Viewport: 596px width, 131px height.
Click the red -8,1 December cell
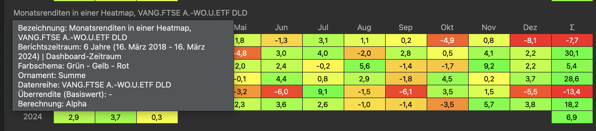click(x=530, y=40)
